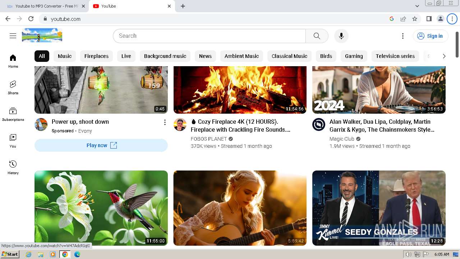Open the 2024 DJ mix video thumbnail

click(379, 90)
